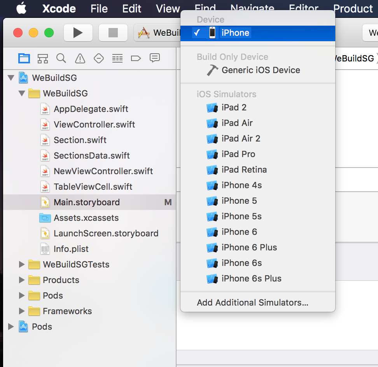Click the WeBuildSG scheme selector
The height and width of the screenshot is (367, 378).
(157, 33)
